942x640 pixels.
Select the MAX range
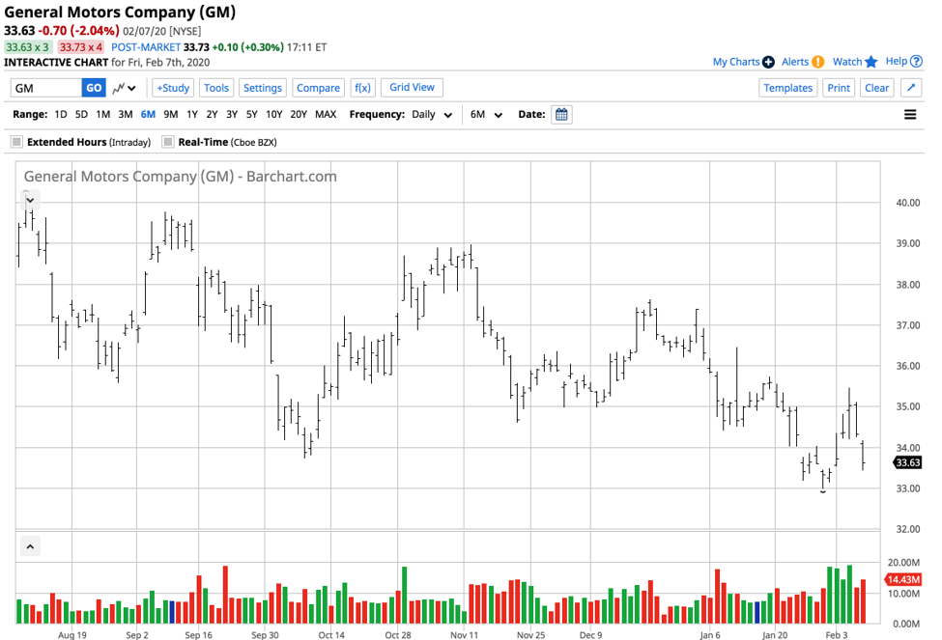326,114
